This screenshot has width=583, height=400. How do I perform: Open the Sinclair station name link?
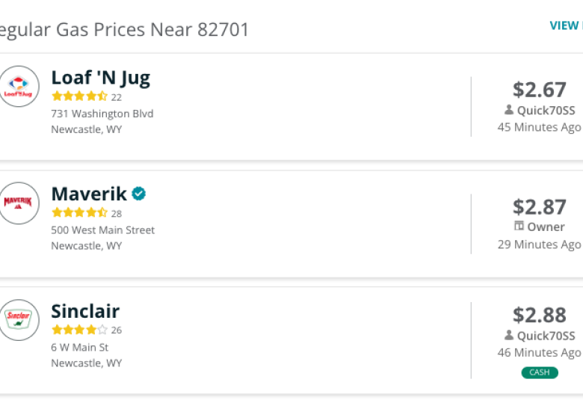[85, 311]
